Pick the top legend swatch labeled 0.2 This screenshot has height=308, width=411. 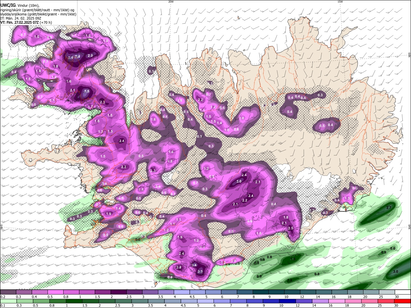8,292
